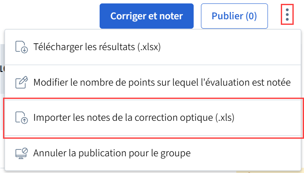Screen dimensions: 304x173
Task: Click the crossed-out screen unpublish icon
Action: tap(21, 152)
